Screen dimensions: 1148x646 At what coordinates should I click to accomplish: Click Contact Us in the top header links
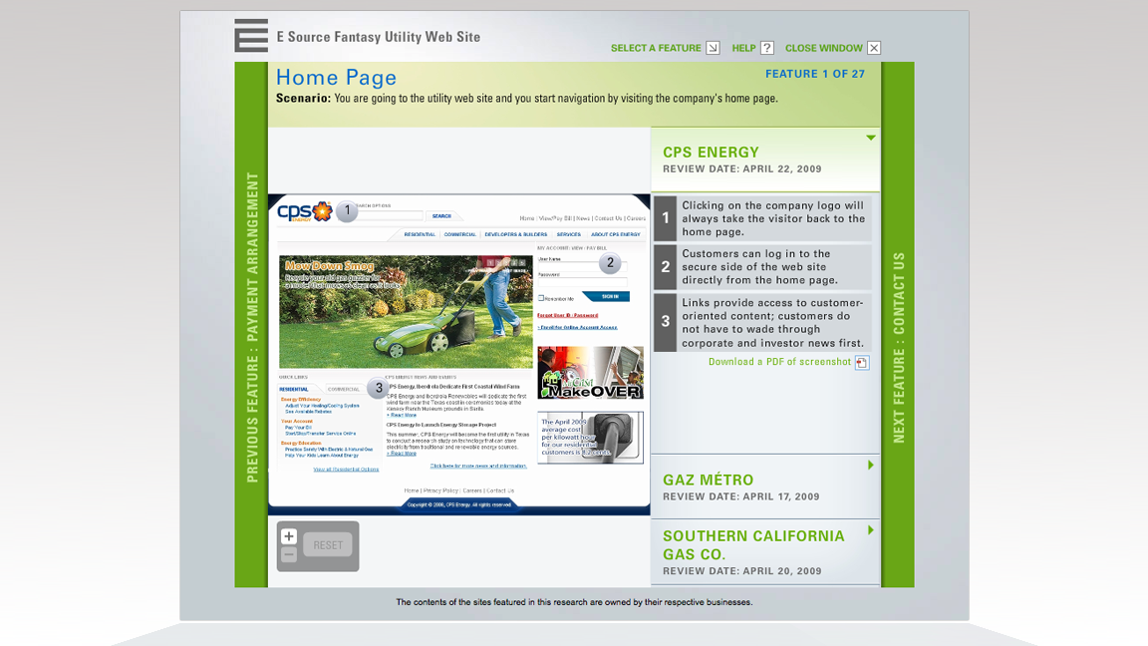609,218
